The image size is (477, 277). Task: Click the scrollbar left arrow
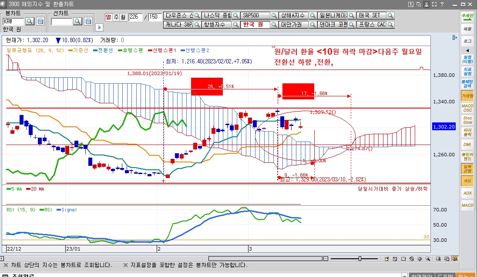pos(2,259)
